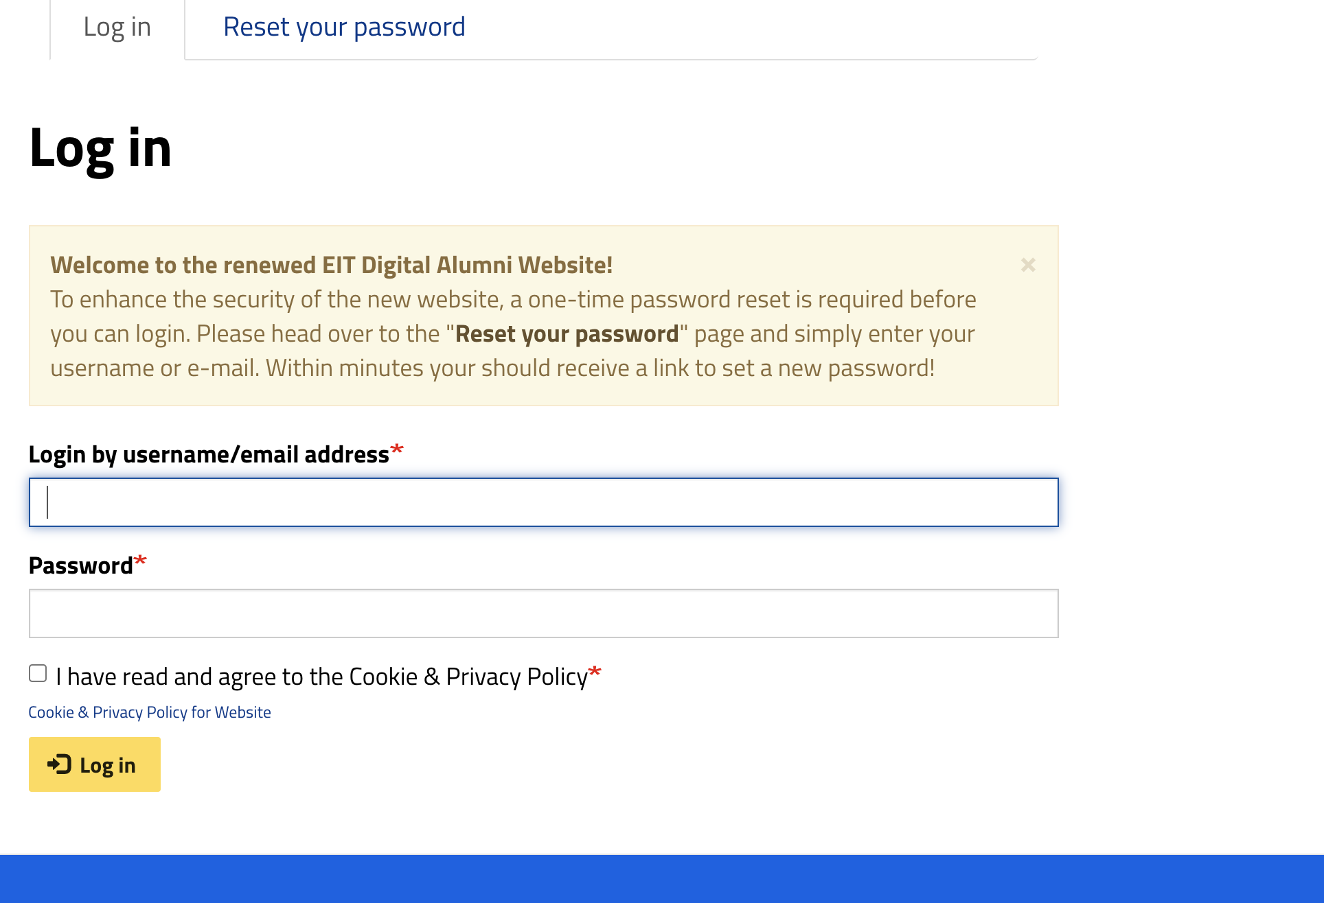This screenshot has width=1324, height=903.
Task: Click the blue footer bar
Action: coord(662,879)
